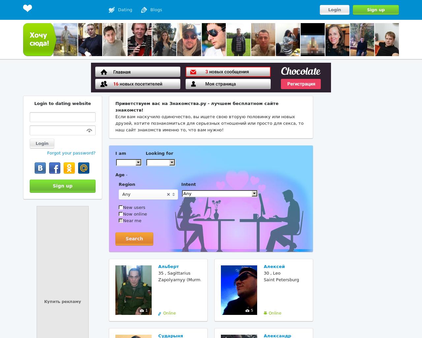This screenshot has height=338, width=422.
Task: Check the Near me checkbox
Action: click(x=121, y=220)
